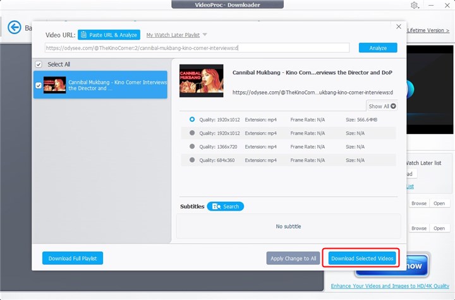Click Download Selected Videos button
Image resolution: width=455 pixels, height=300 pixels.
tap(362, 258)
